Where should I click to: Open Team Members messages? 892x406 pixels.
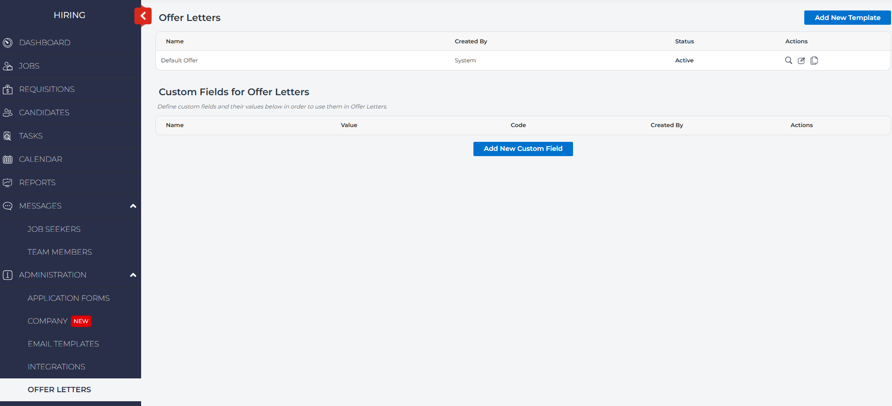click(60, 252)
